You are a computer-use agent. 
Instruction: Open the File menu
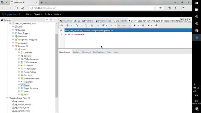click(x=29, y=14)
